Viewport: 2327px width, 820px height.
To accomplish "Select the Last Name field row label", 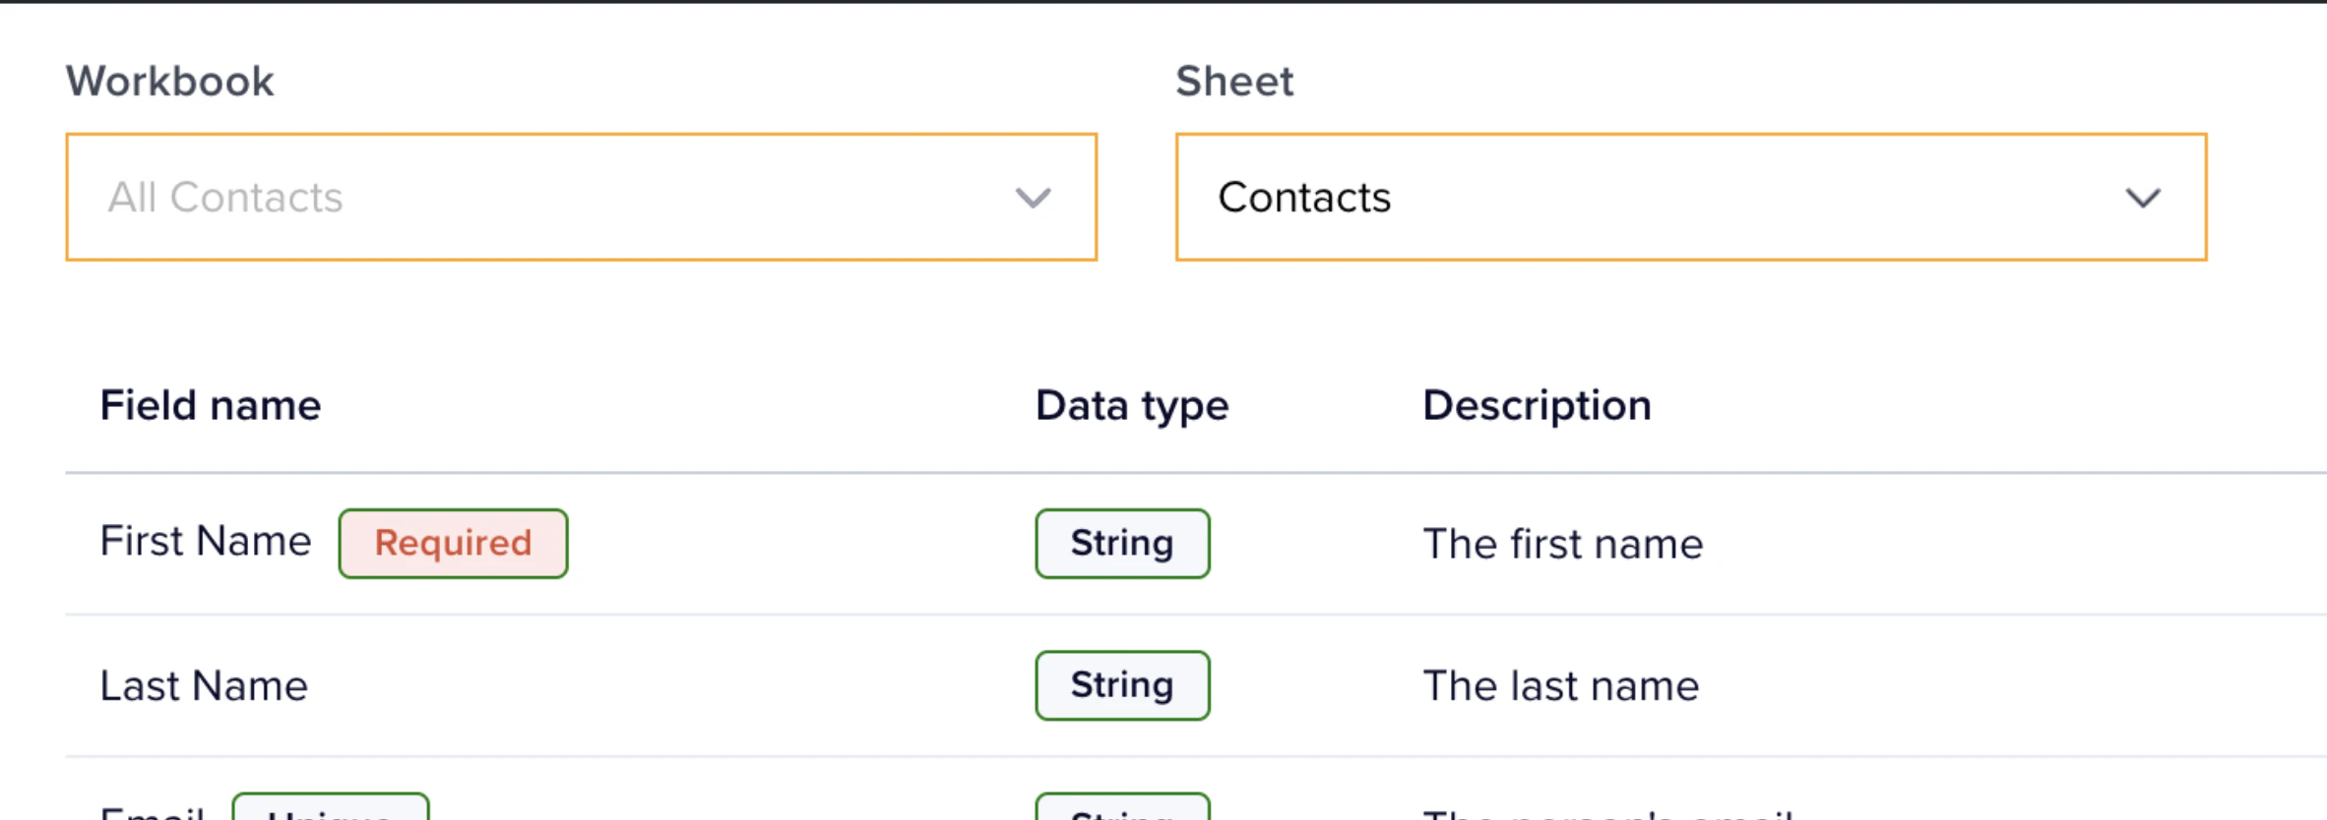I will 204,685.
